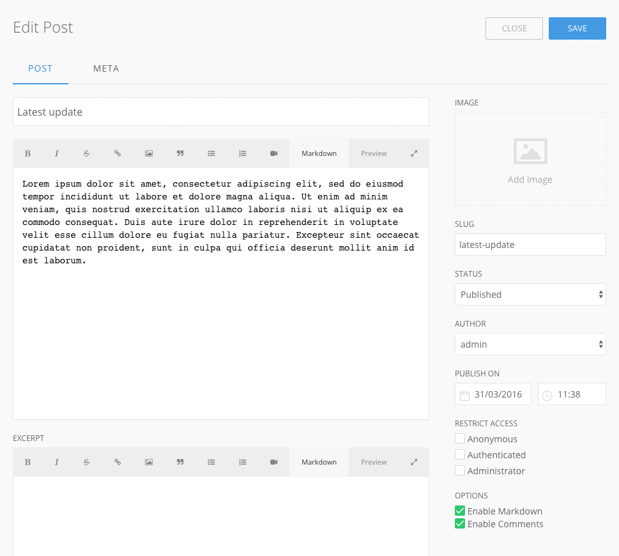Insert a link using post editor toolbar

[x=118, y=153]
